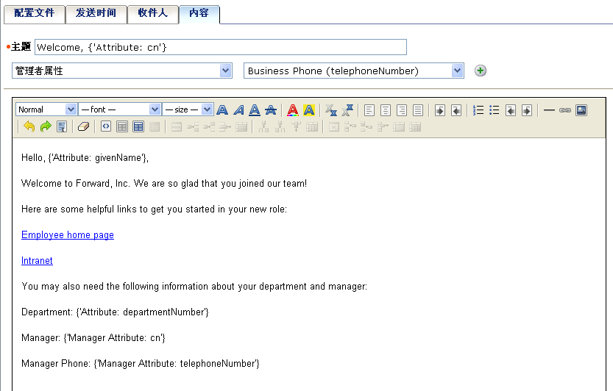Toggle strikethrough text formatting
The image size is (613, 391).
pyautogui.click(x=271, y=110)
